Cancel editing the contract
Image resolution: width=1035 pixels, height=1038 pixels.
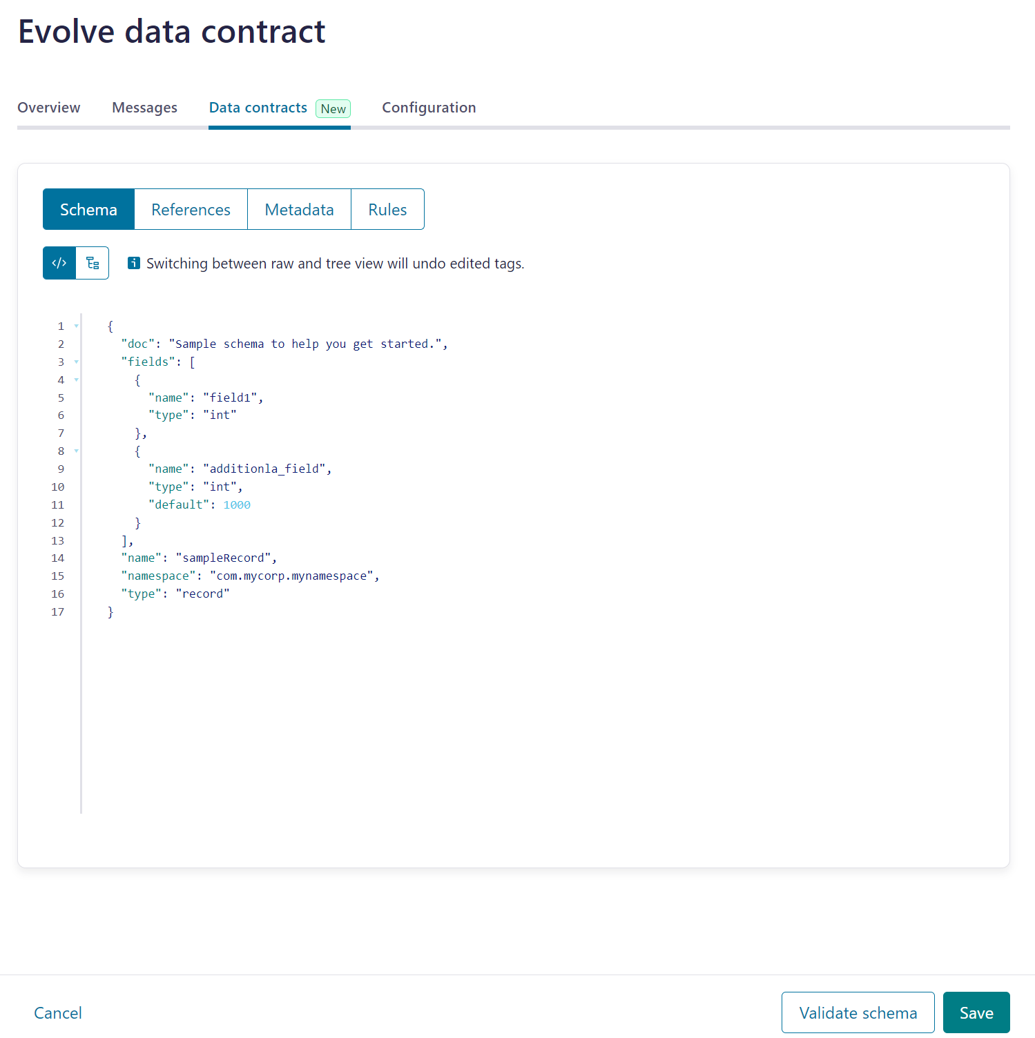click(x=58, y=1012)
